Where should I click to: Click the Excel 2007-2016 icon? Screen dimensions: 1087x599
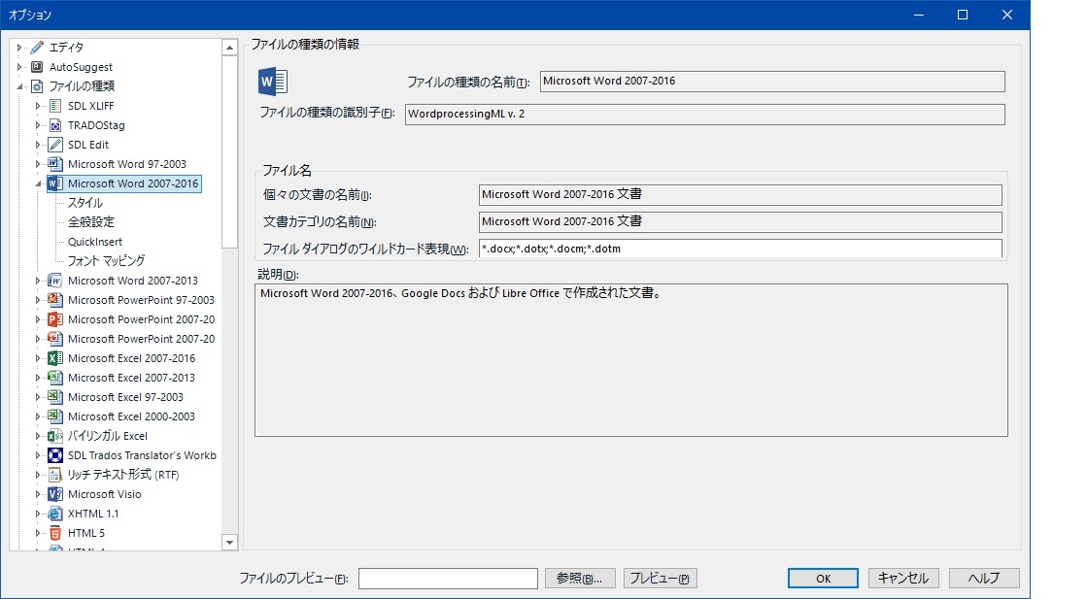coord(55,357)
